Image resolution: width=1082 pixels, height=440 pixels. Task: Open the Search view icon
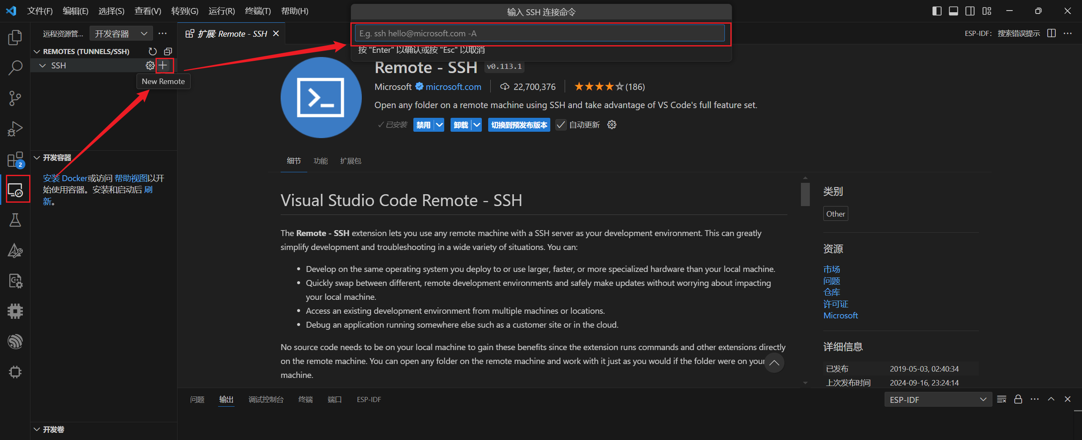click(15, 68)
